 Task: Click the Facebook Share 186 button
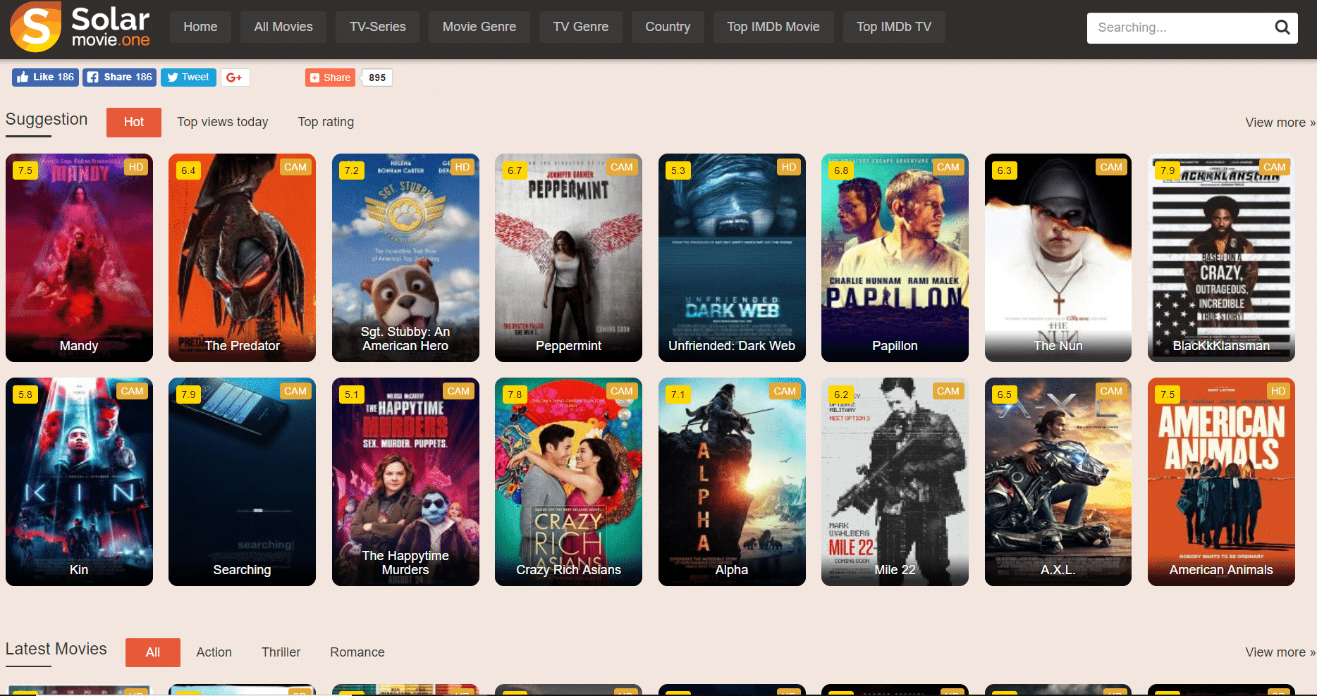120,77
